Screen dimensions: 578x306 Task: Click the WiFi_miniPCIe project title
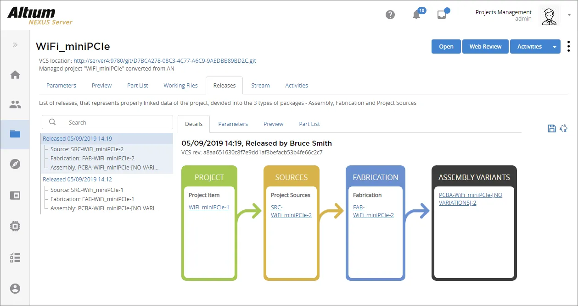(x=73, y=46)
